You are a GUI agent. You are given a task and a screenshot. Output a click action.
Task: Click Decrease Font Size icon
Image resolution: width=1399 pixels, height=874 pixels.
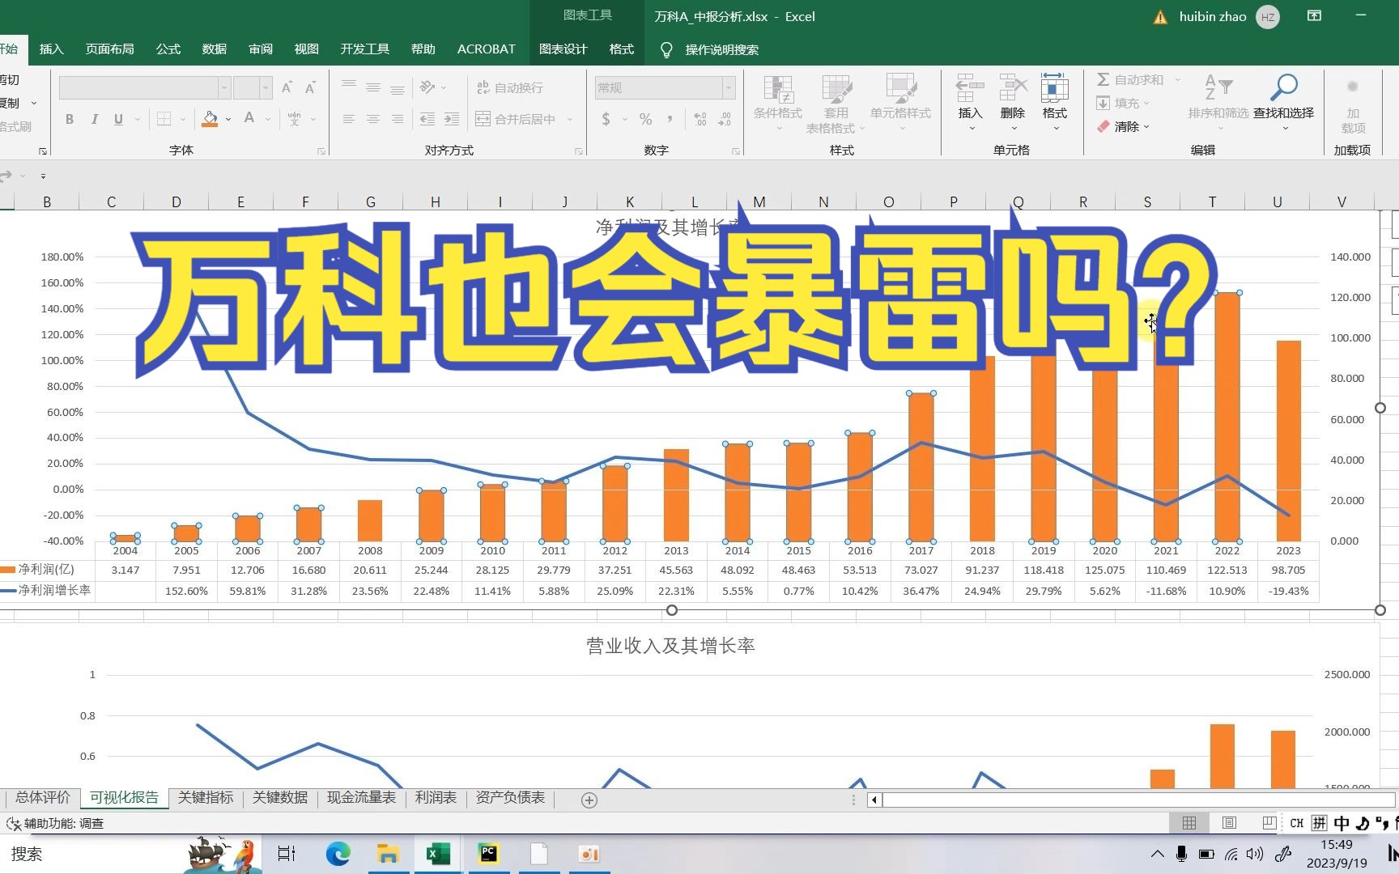click(310, 87)
